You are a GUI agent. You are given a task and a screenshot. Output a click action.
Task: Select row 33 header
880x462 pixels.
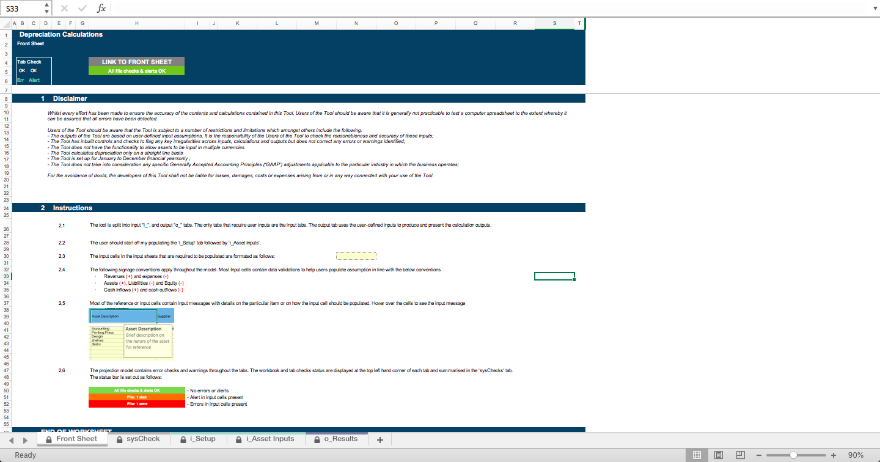5,276
